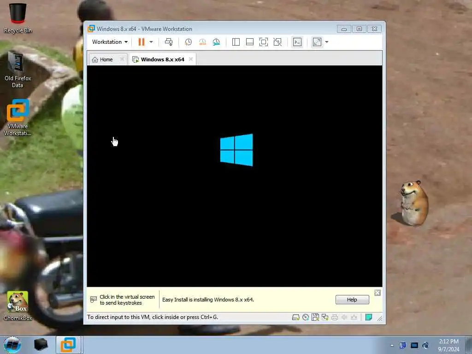This screenshot has width=472, height=354.
Task: Expand the stretch guest dropdown arrow
Action: [327, 42]
